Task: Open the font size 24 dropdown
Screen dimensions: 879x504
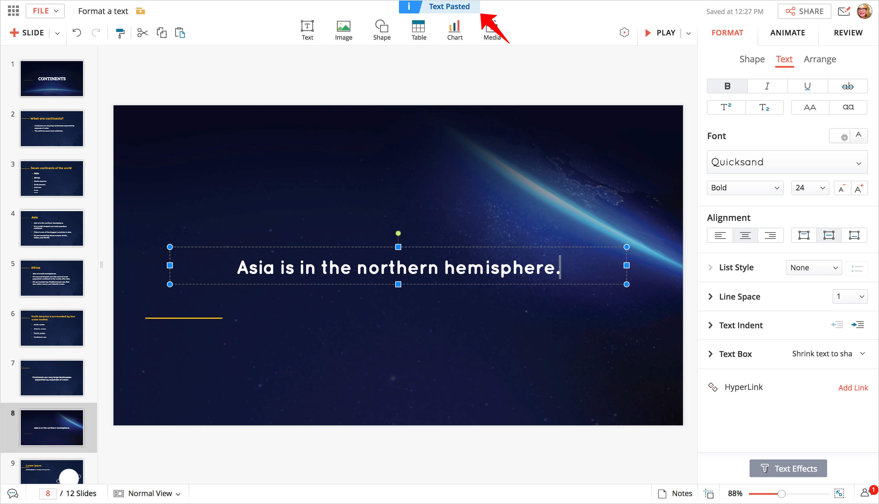Action: (809, 188)
